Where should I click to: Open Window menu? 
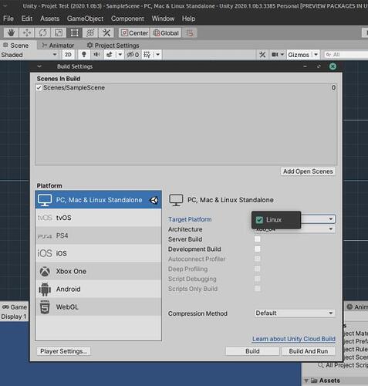[x=163, y=19]
